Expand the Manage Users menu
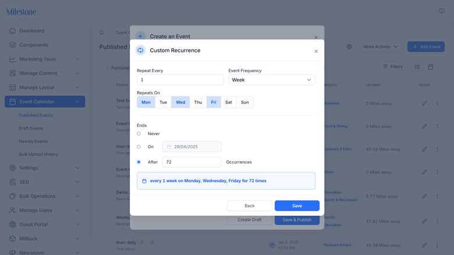454x255 pixels. click(x=45, y=210)
